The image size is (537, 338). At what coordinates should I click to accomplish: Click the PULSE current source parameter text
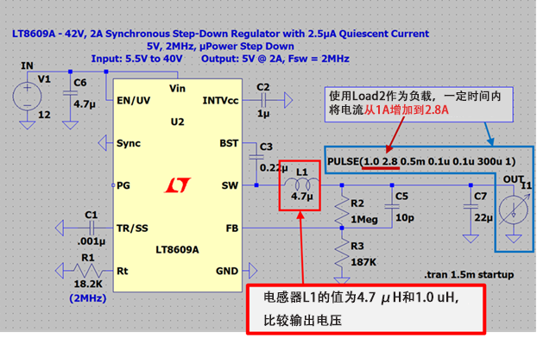421,161
